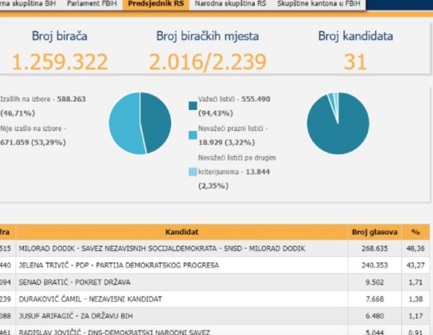Screen dimensions: 433x335
Task: Click the Broj biračkih mjesta value 2.016/2.239
Action: tap(208, 62)
